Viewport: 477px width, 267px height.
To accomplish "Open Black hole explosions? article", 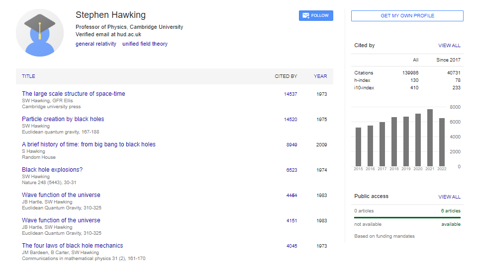I will point(52,170).
